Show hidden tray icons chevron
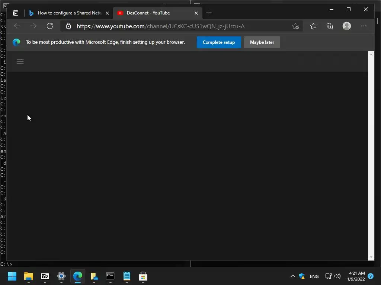381x285 pixels. click(293, 276)
